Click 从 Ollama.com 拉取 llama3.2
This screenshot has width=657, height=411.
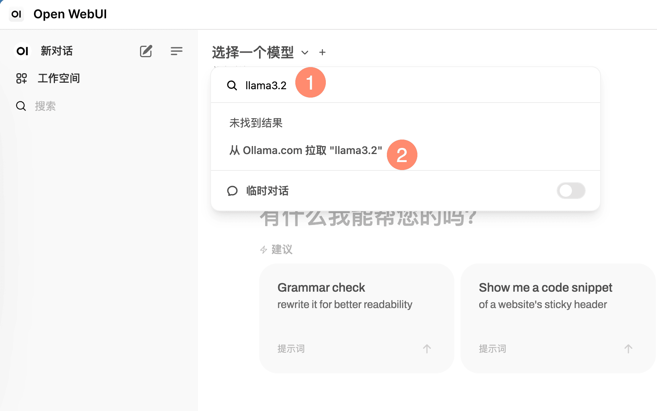pos(305,150)
